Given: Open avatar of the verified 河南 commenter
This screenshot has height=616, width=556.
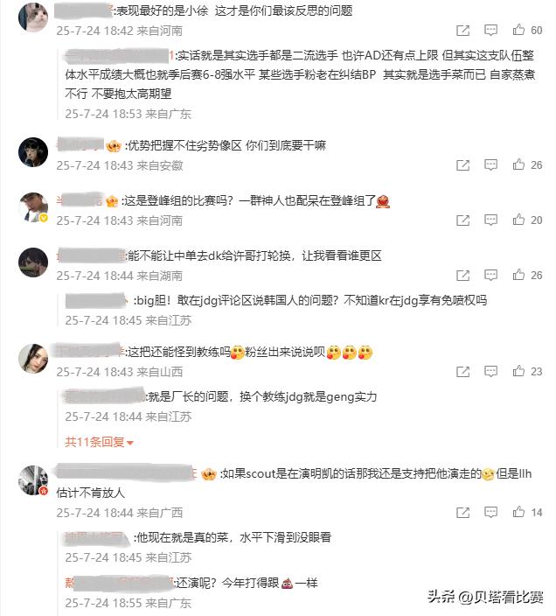Looking at the screenshot, I should (33, 207).
